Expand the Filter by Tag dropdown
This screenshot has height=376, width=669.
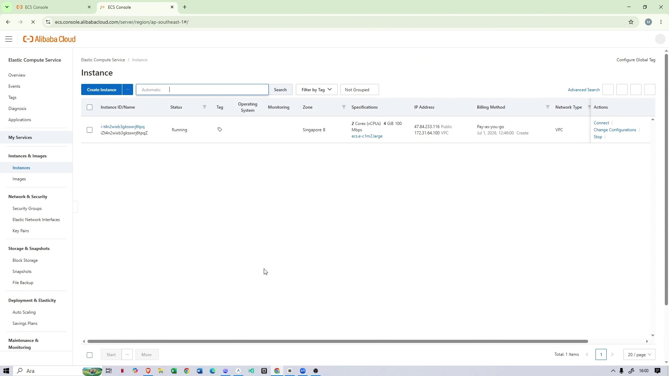[x=316, y=89]
